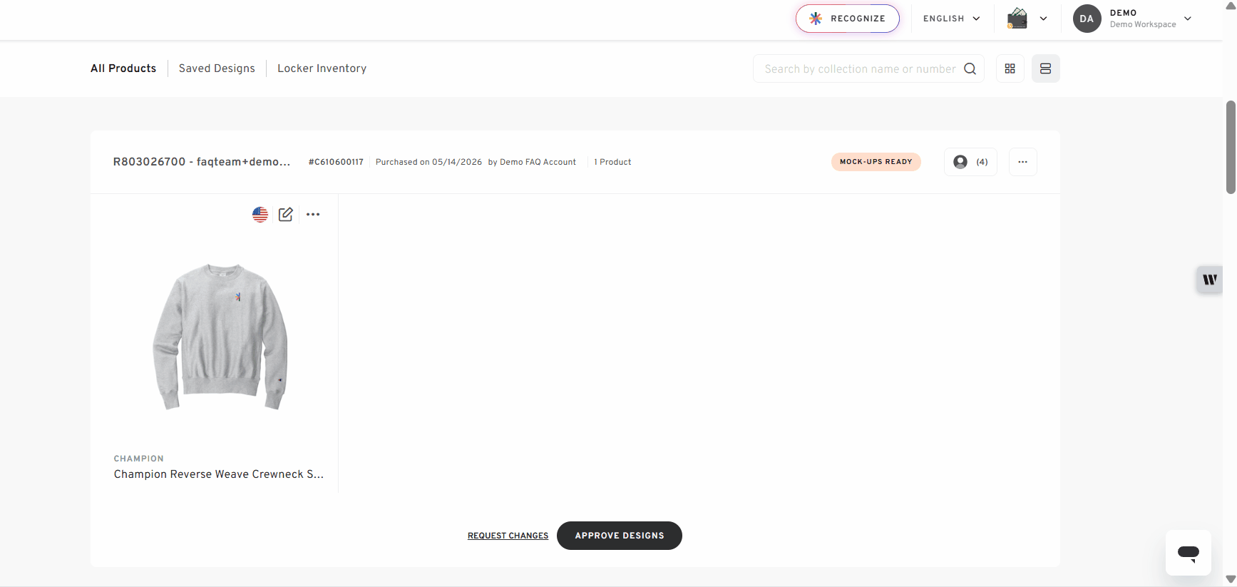This screenshot has height=587, width=1237.
Task: Open the English language dropdown
Action: 951,19
